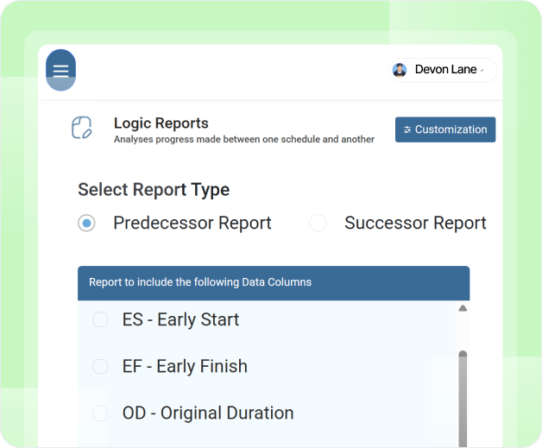Click the Logic Reports page icon
Image resolution: width=542 pixels, height=448 pixels.
tap(82, 128)
